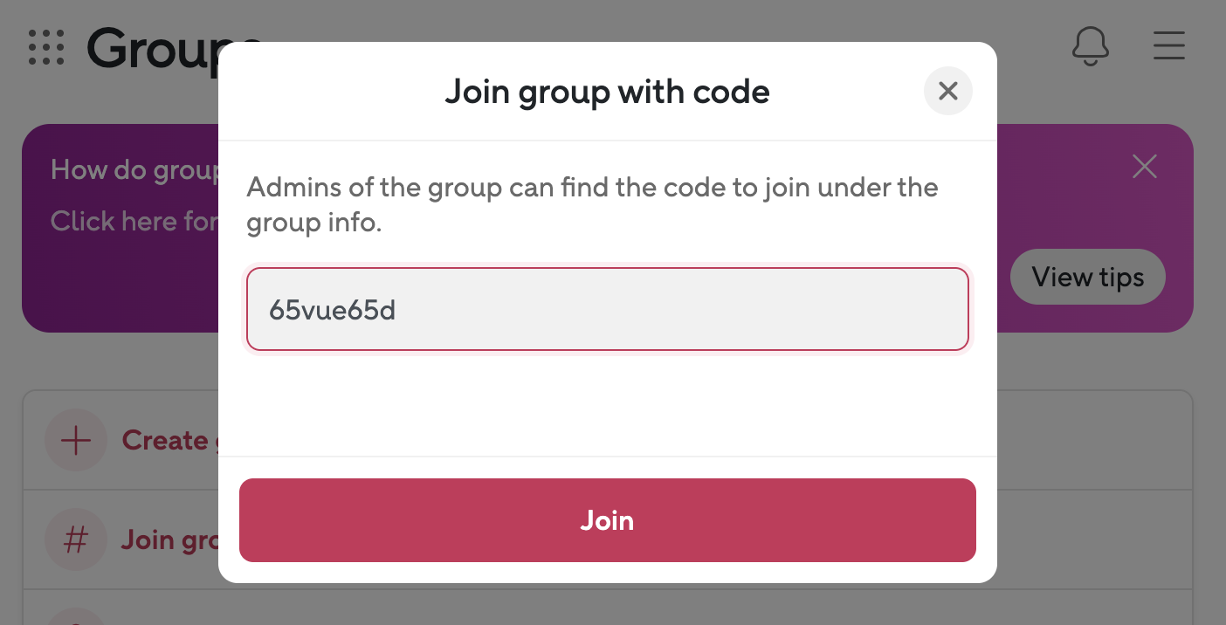Viewport: 1226px width, 625px height.
Task: Open the app grid launcher icon
Action: 46,47
